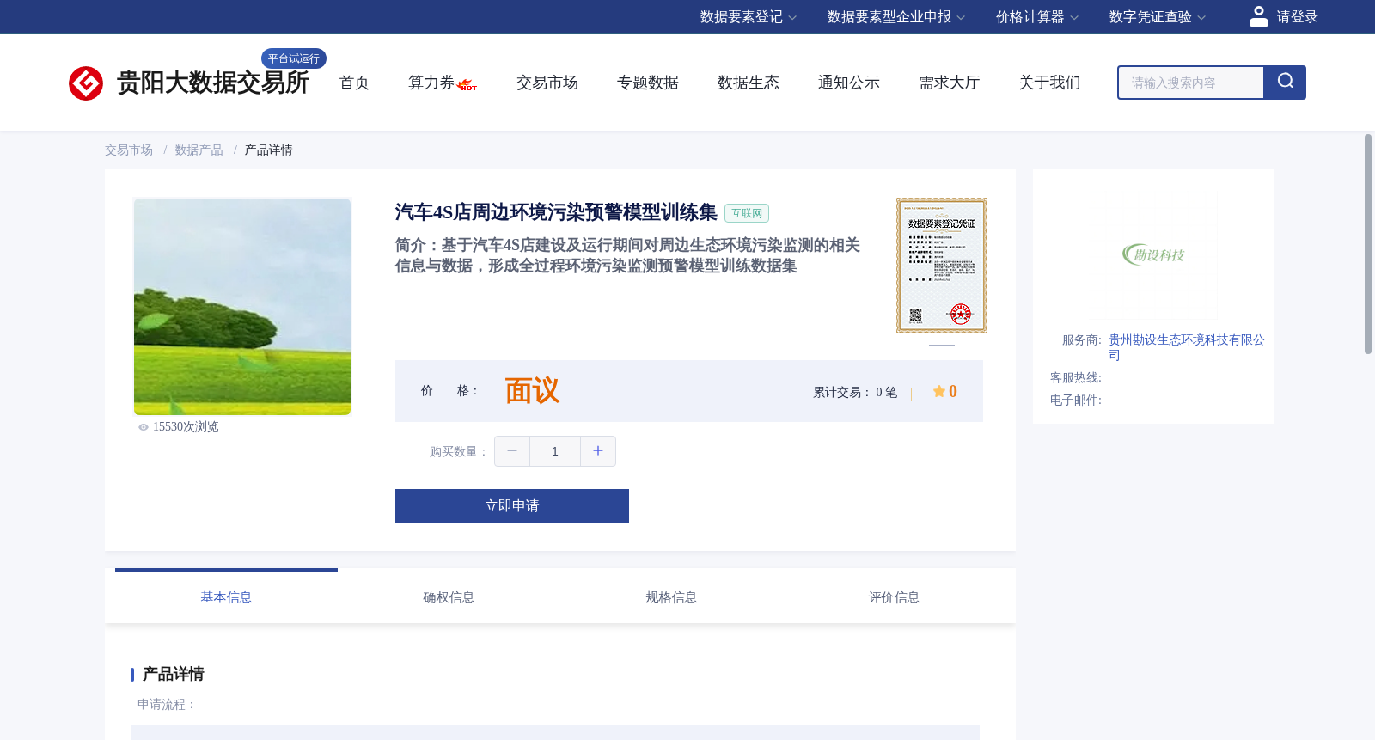This screenshot has width=1375, height=740.
Task: Click the star favorite icon
Action: (938, 391)
